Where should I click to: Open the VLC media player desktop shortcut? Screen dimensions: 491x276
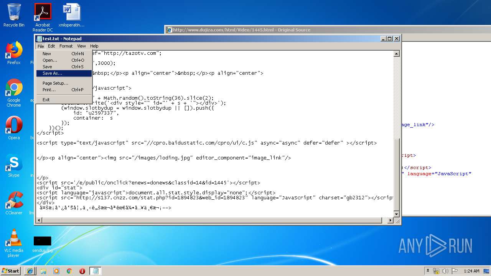click(14, 243)
